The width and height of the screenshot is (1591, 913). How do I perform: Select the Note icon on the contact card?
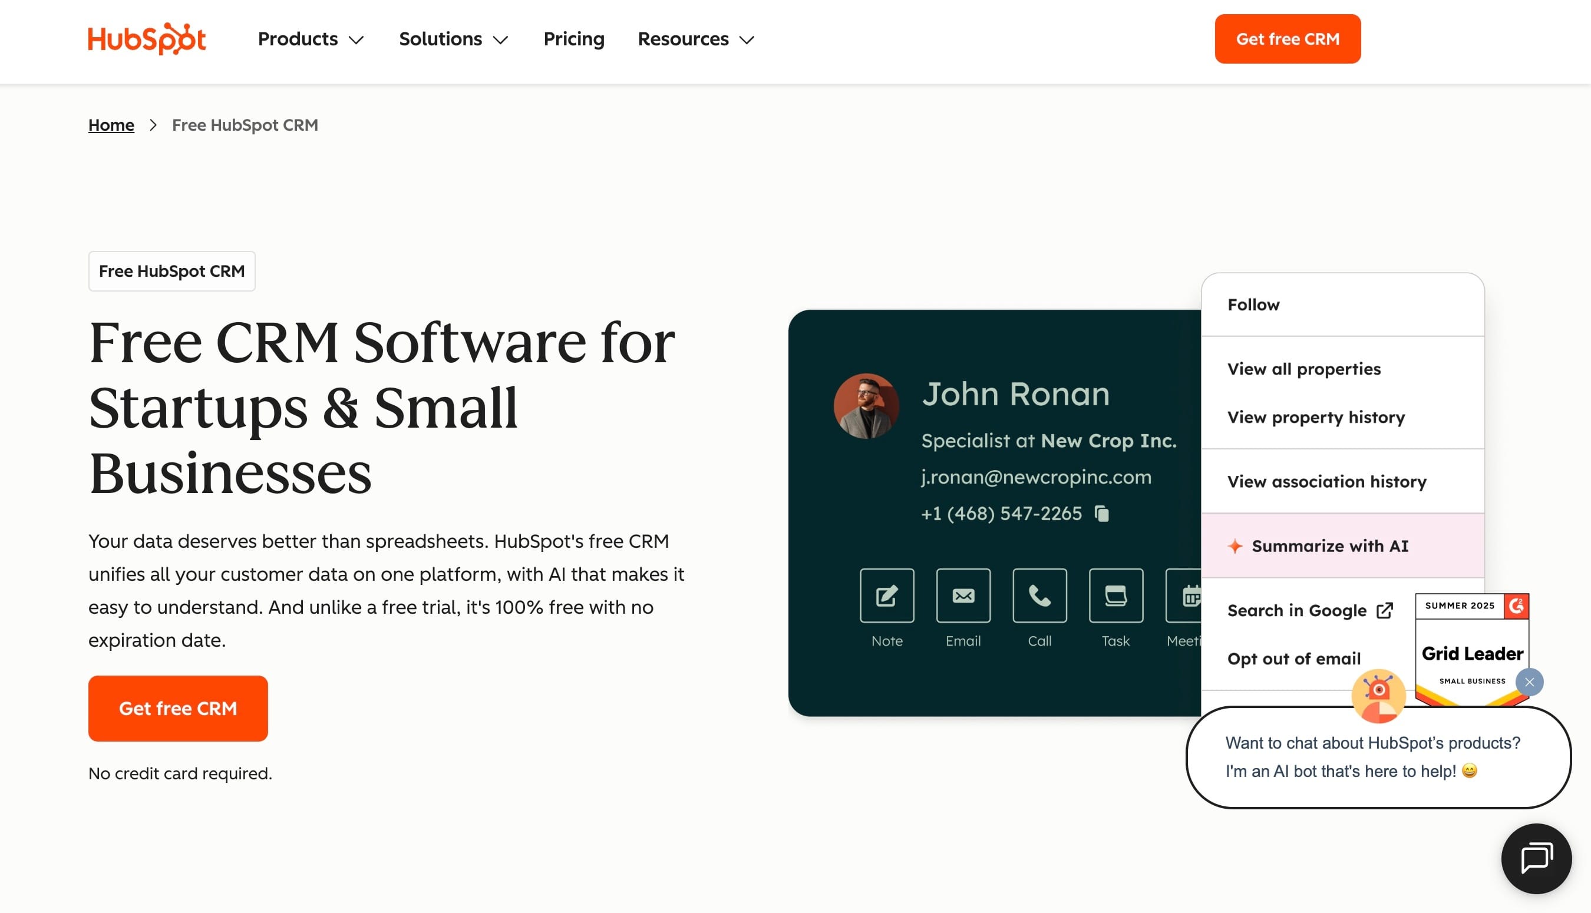[886, 596]
